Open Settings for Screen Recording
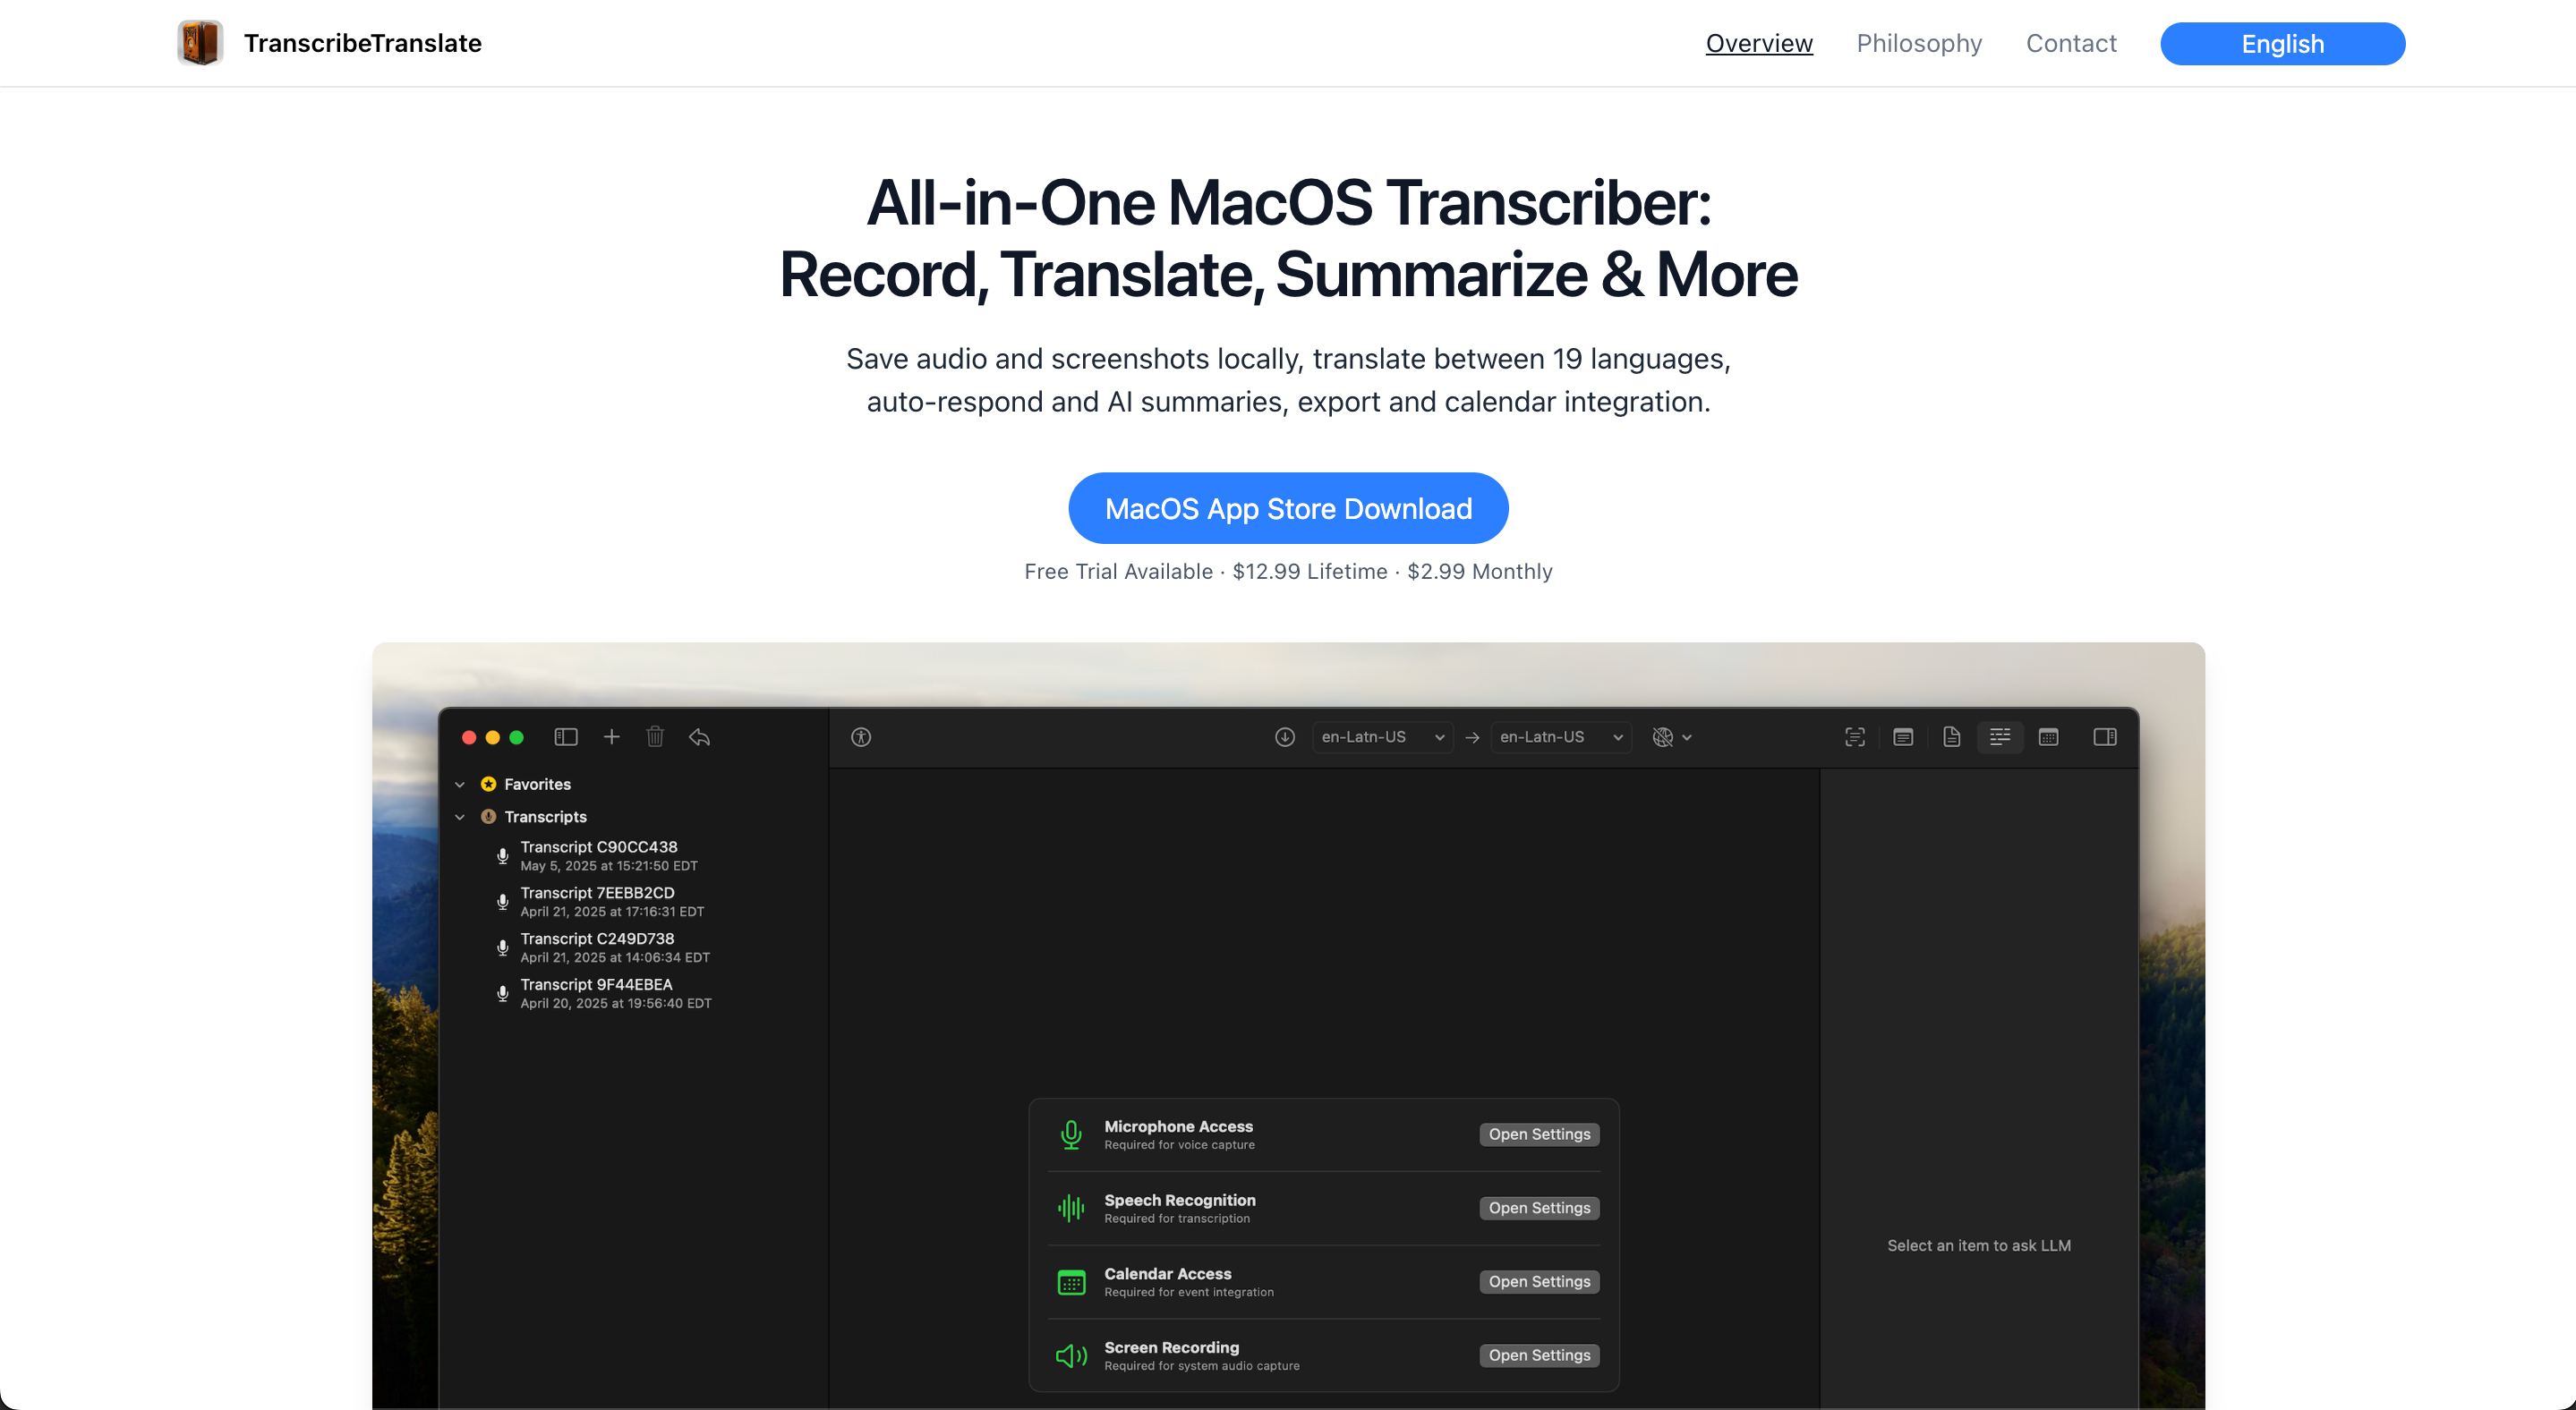The height and width of the screenshot is (1410, 2576). pos(1539,1356)
